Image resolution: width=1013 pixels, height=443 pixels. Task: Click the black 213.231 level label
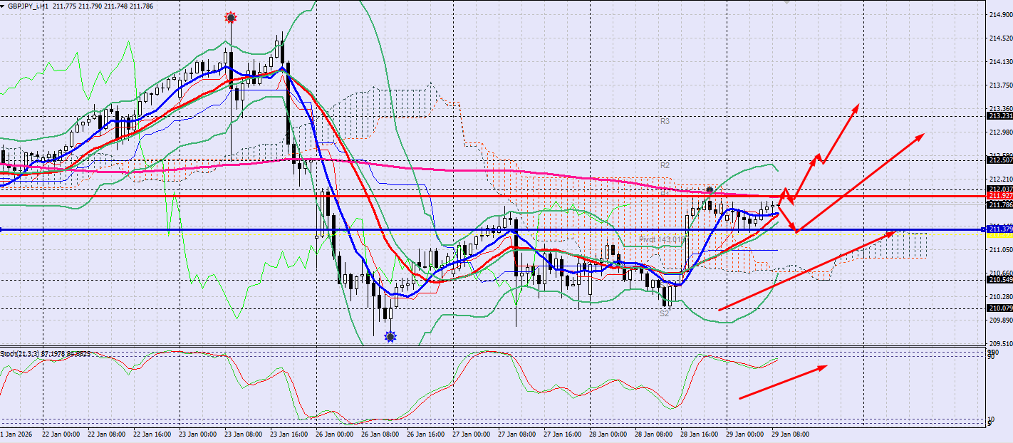(x=1000, y=116)
